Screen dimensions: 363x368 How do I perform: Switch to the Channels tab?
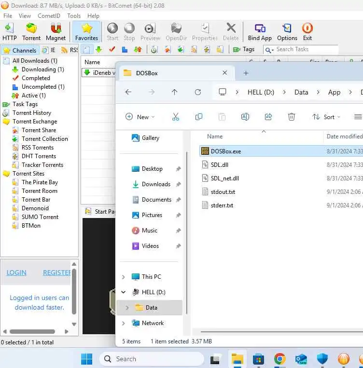pyautogui.click(x=20, y=50)
